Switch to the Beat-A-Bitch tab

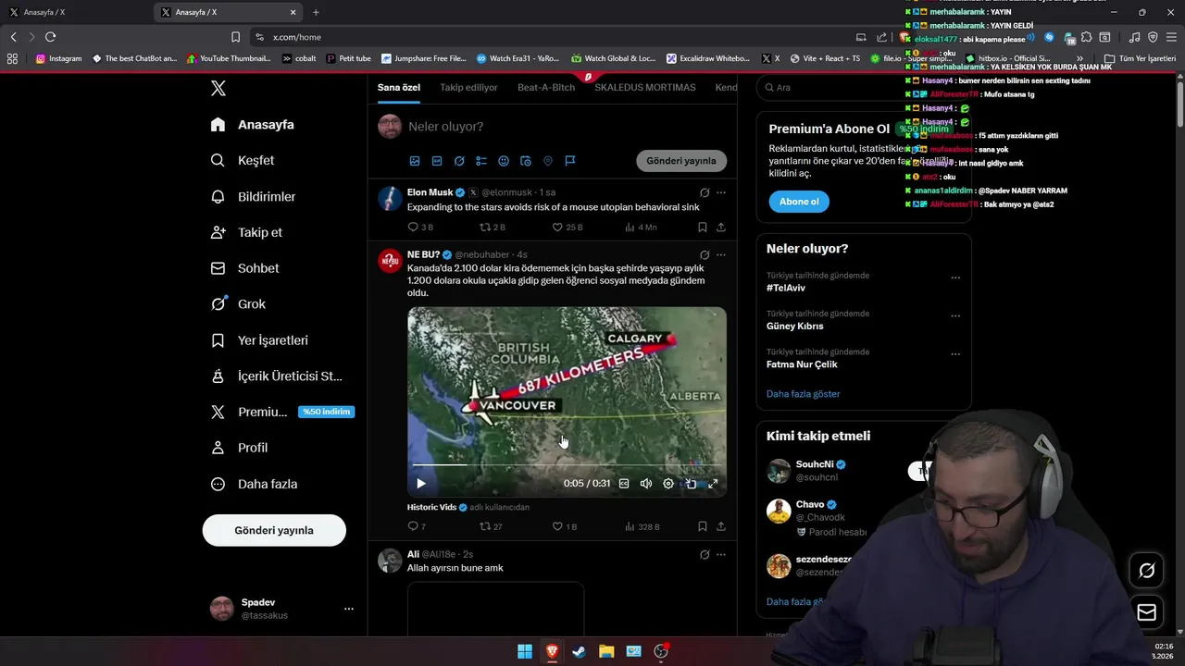[546, 87]
